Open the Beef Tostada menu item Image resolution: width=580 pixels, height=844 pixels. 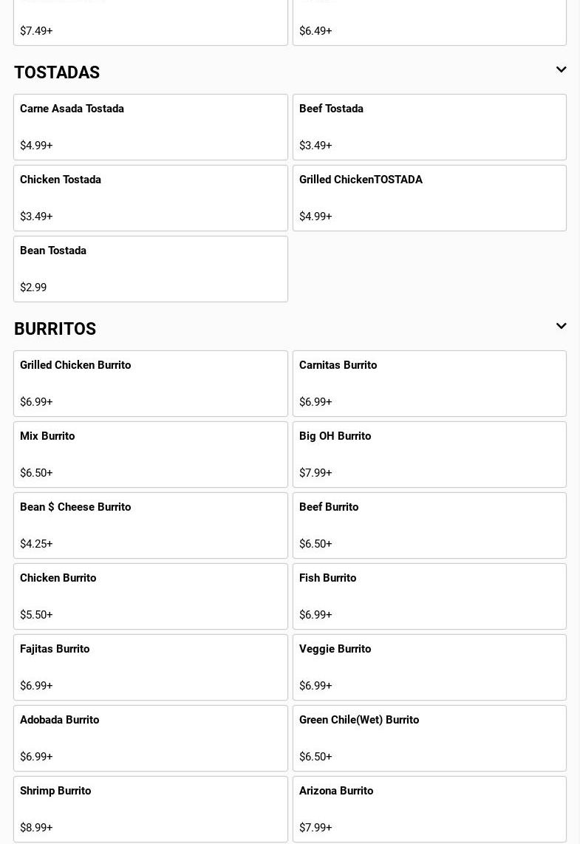(x=429, y=127)
